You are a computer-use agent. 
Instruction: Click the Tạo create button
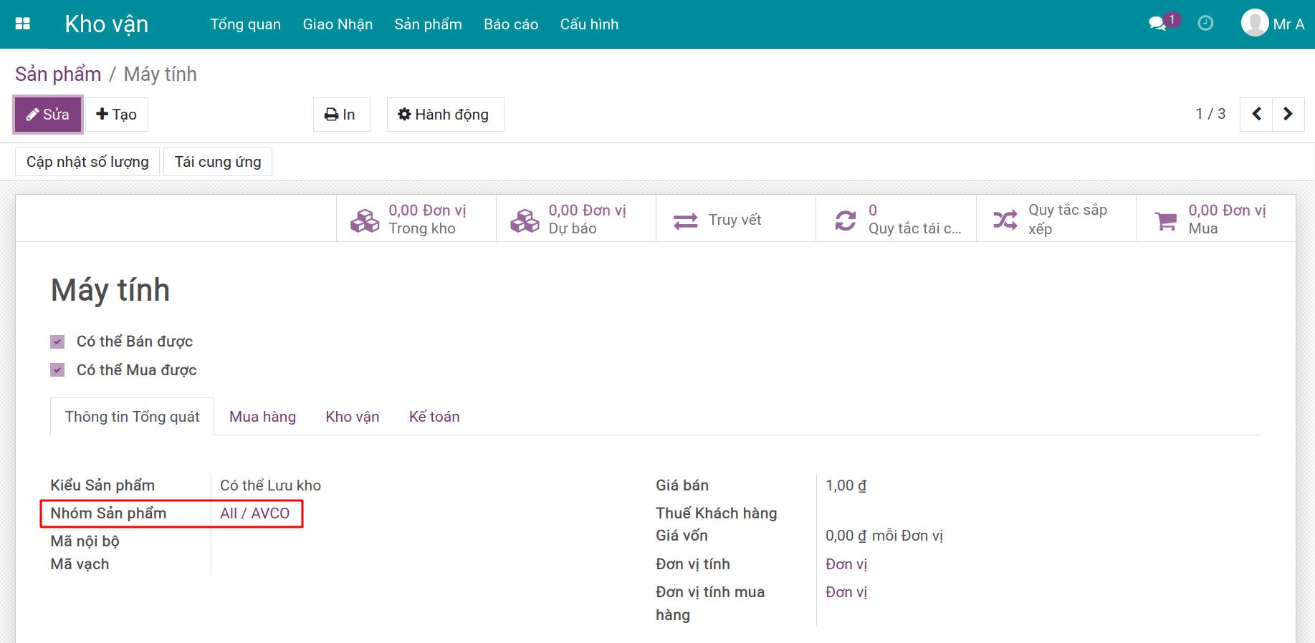117,115
